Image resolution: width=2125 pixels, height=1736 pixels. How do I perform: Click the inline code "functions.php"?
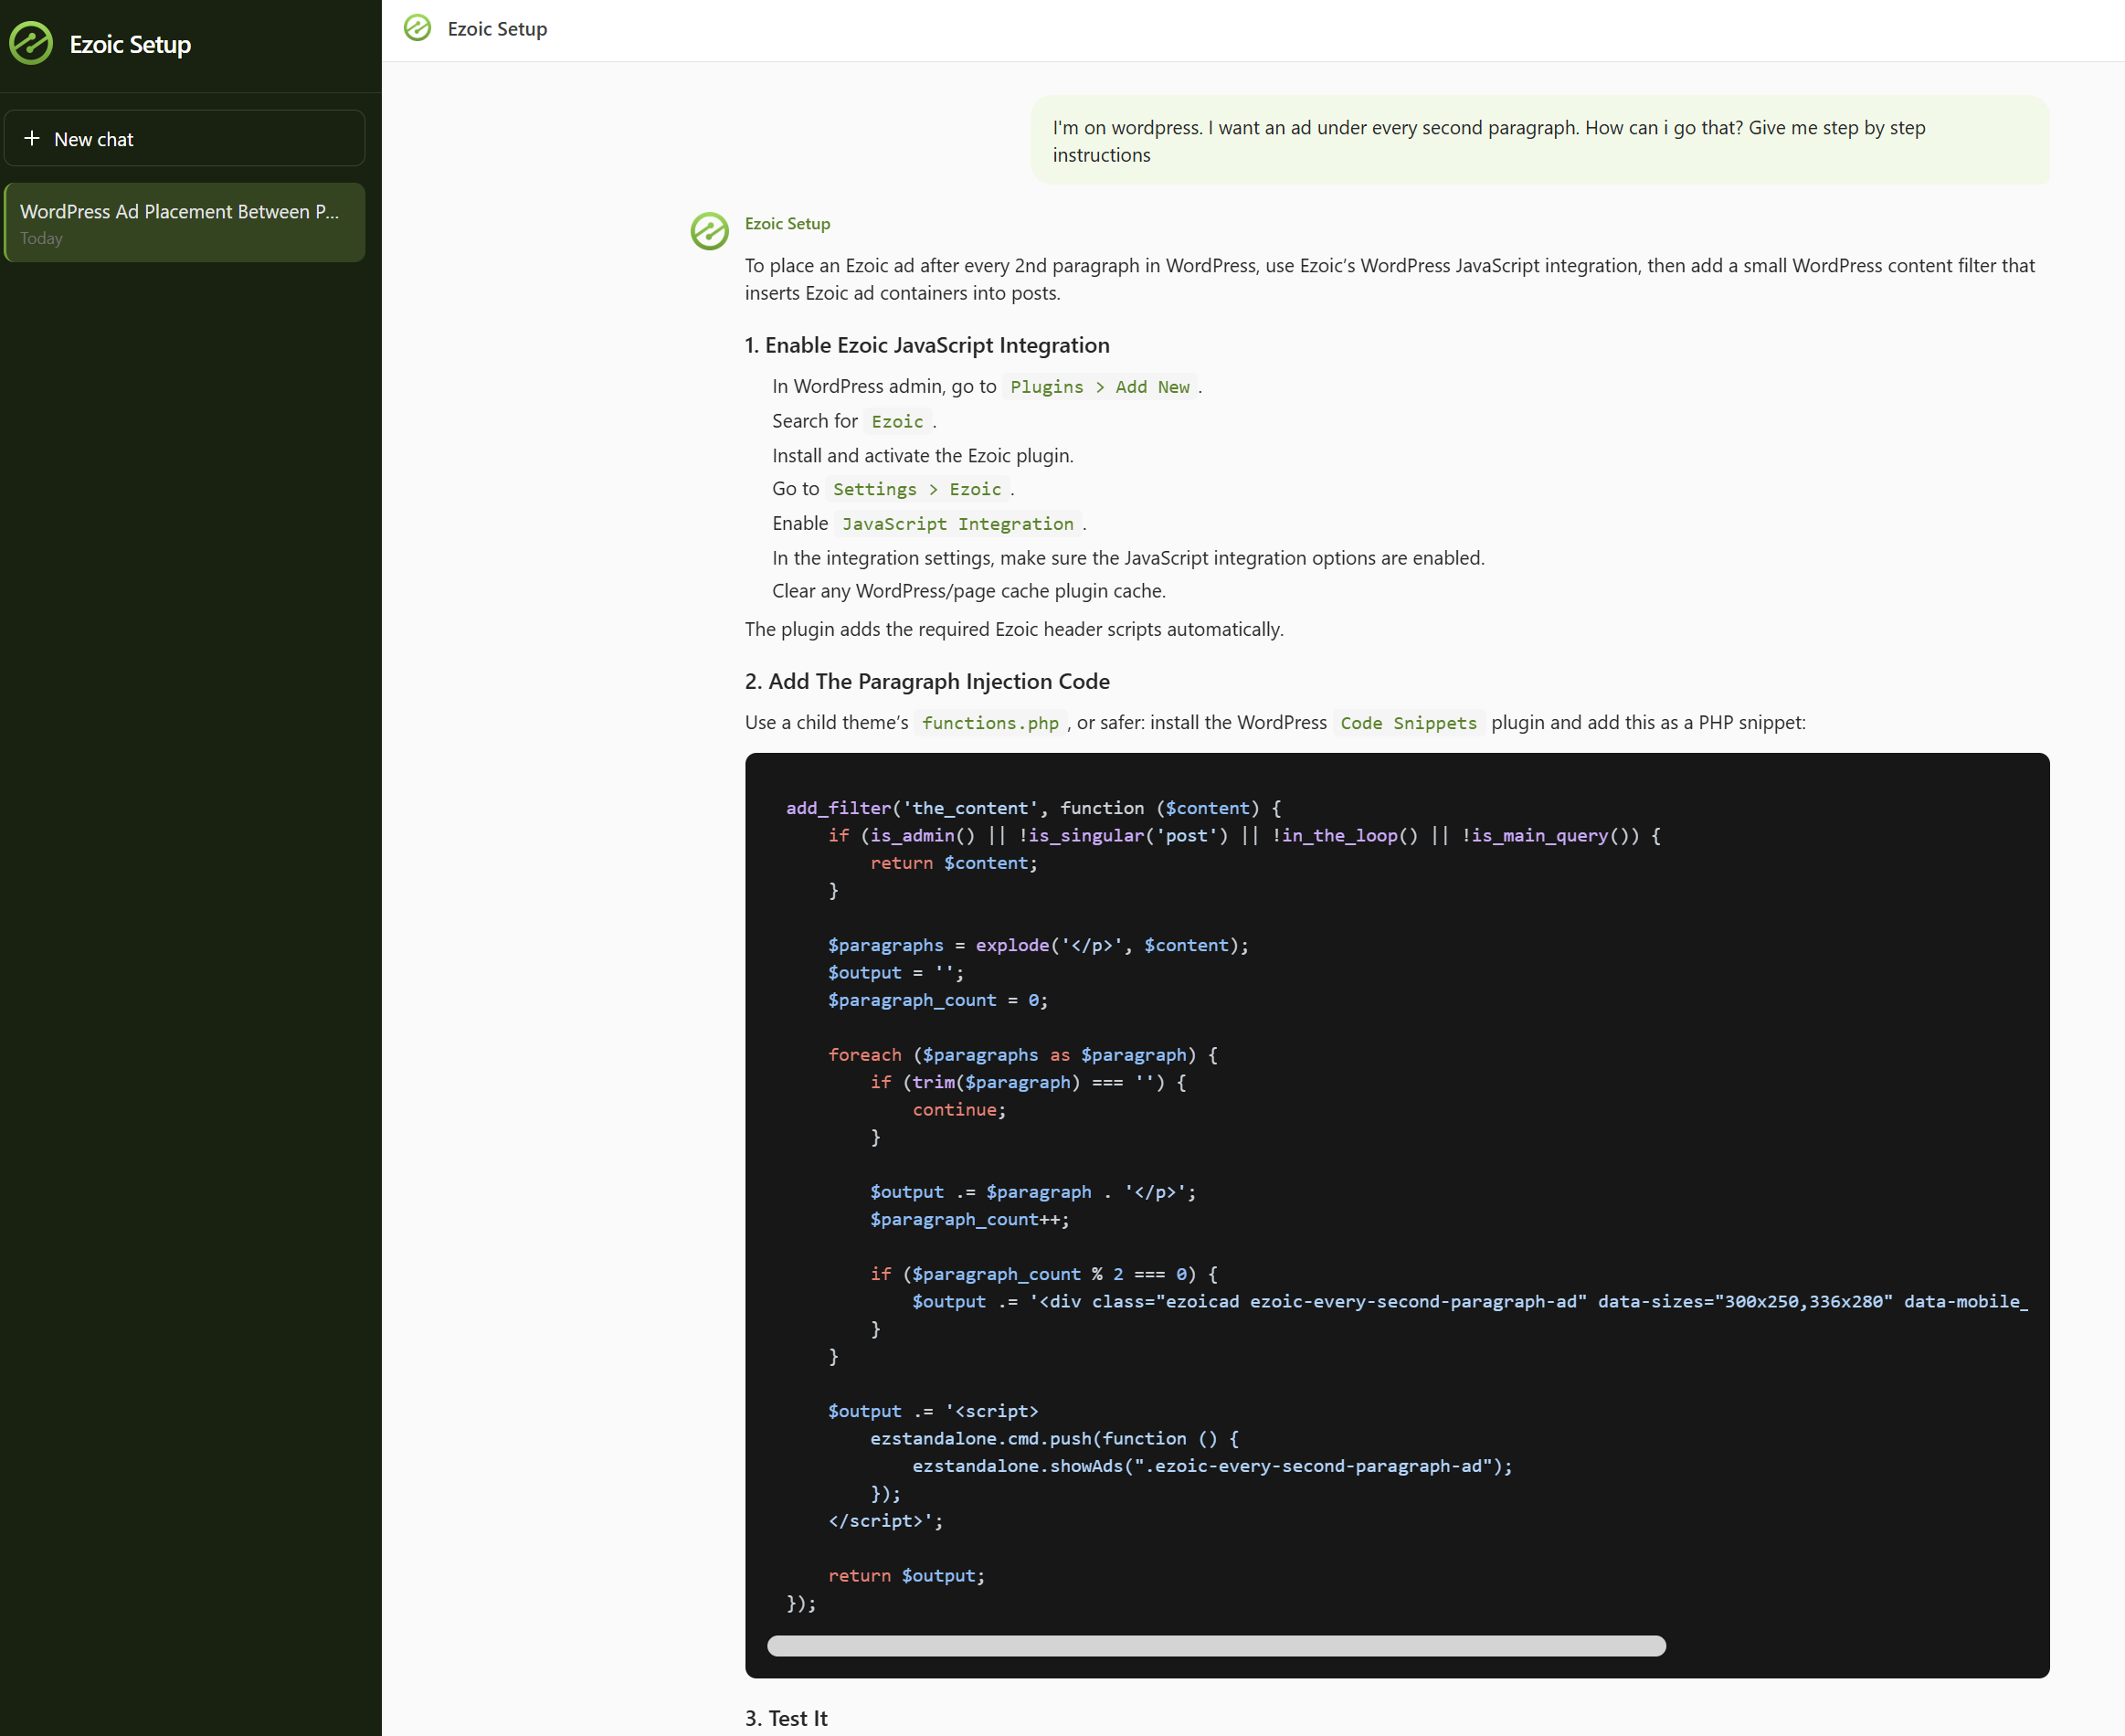click(x=990, y=723)
